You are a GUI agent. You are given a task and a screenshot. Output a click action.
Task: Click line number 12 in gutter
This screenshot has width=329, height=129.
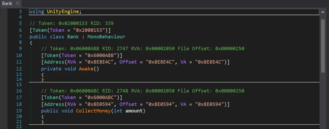pos(19,69)
